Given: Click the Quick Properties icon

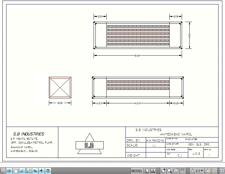Looking at the screenshot, I should coord(48,171).
